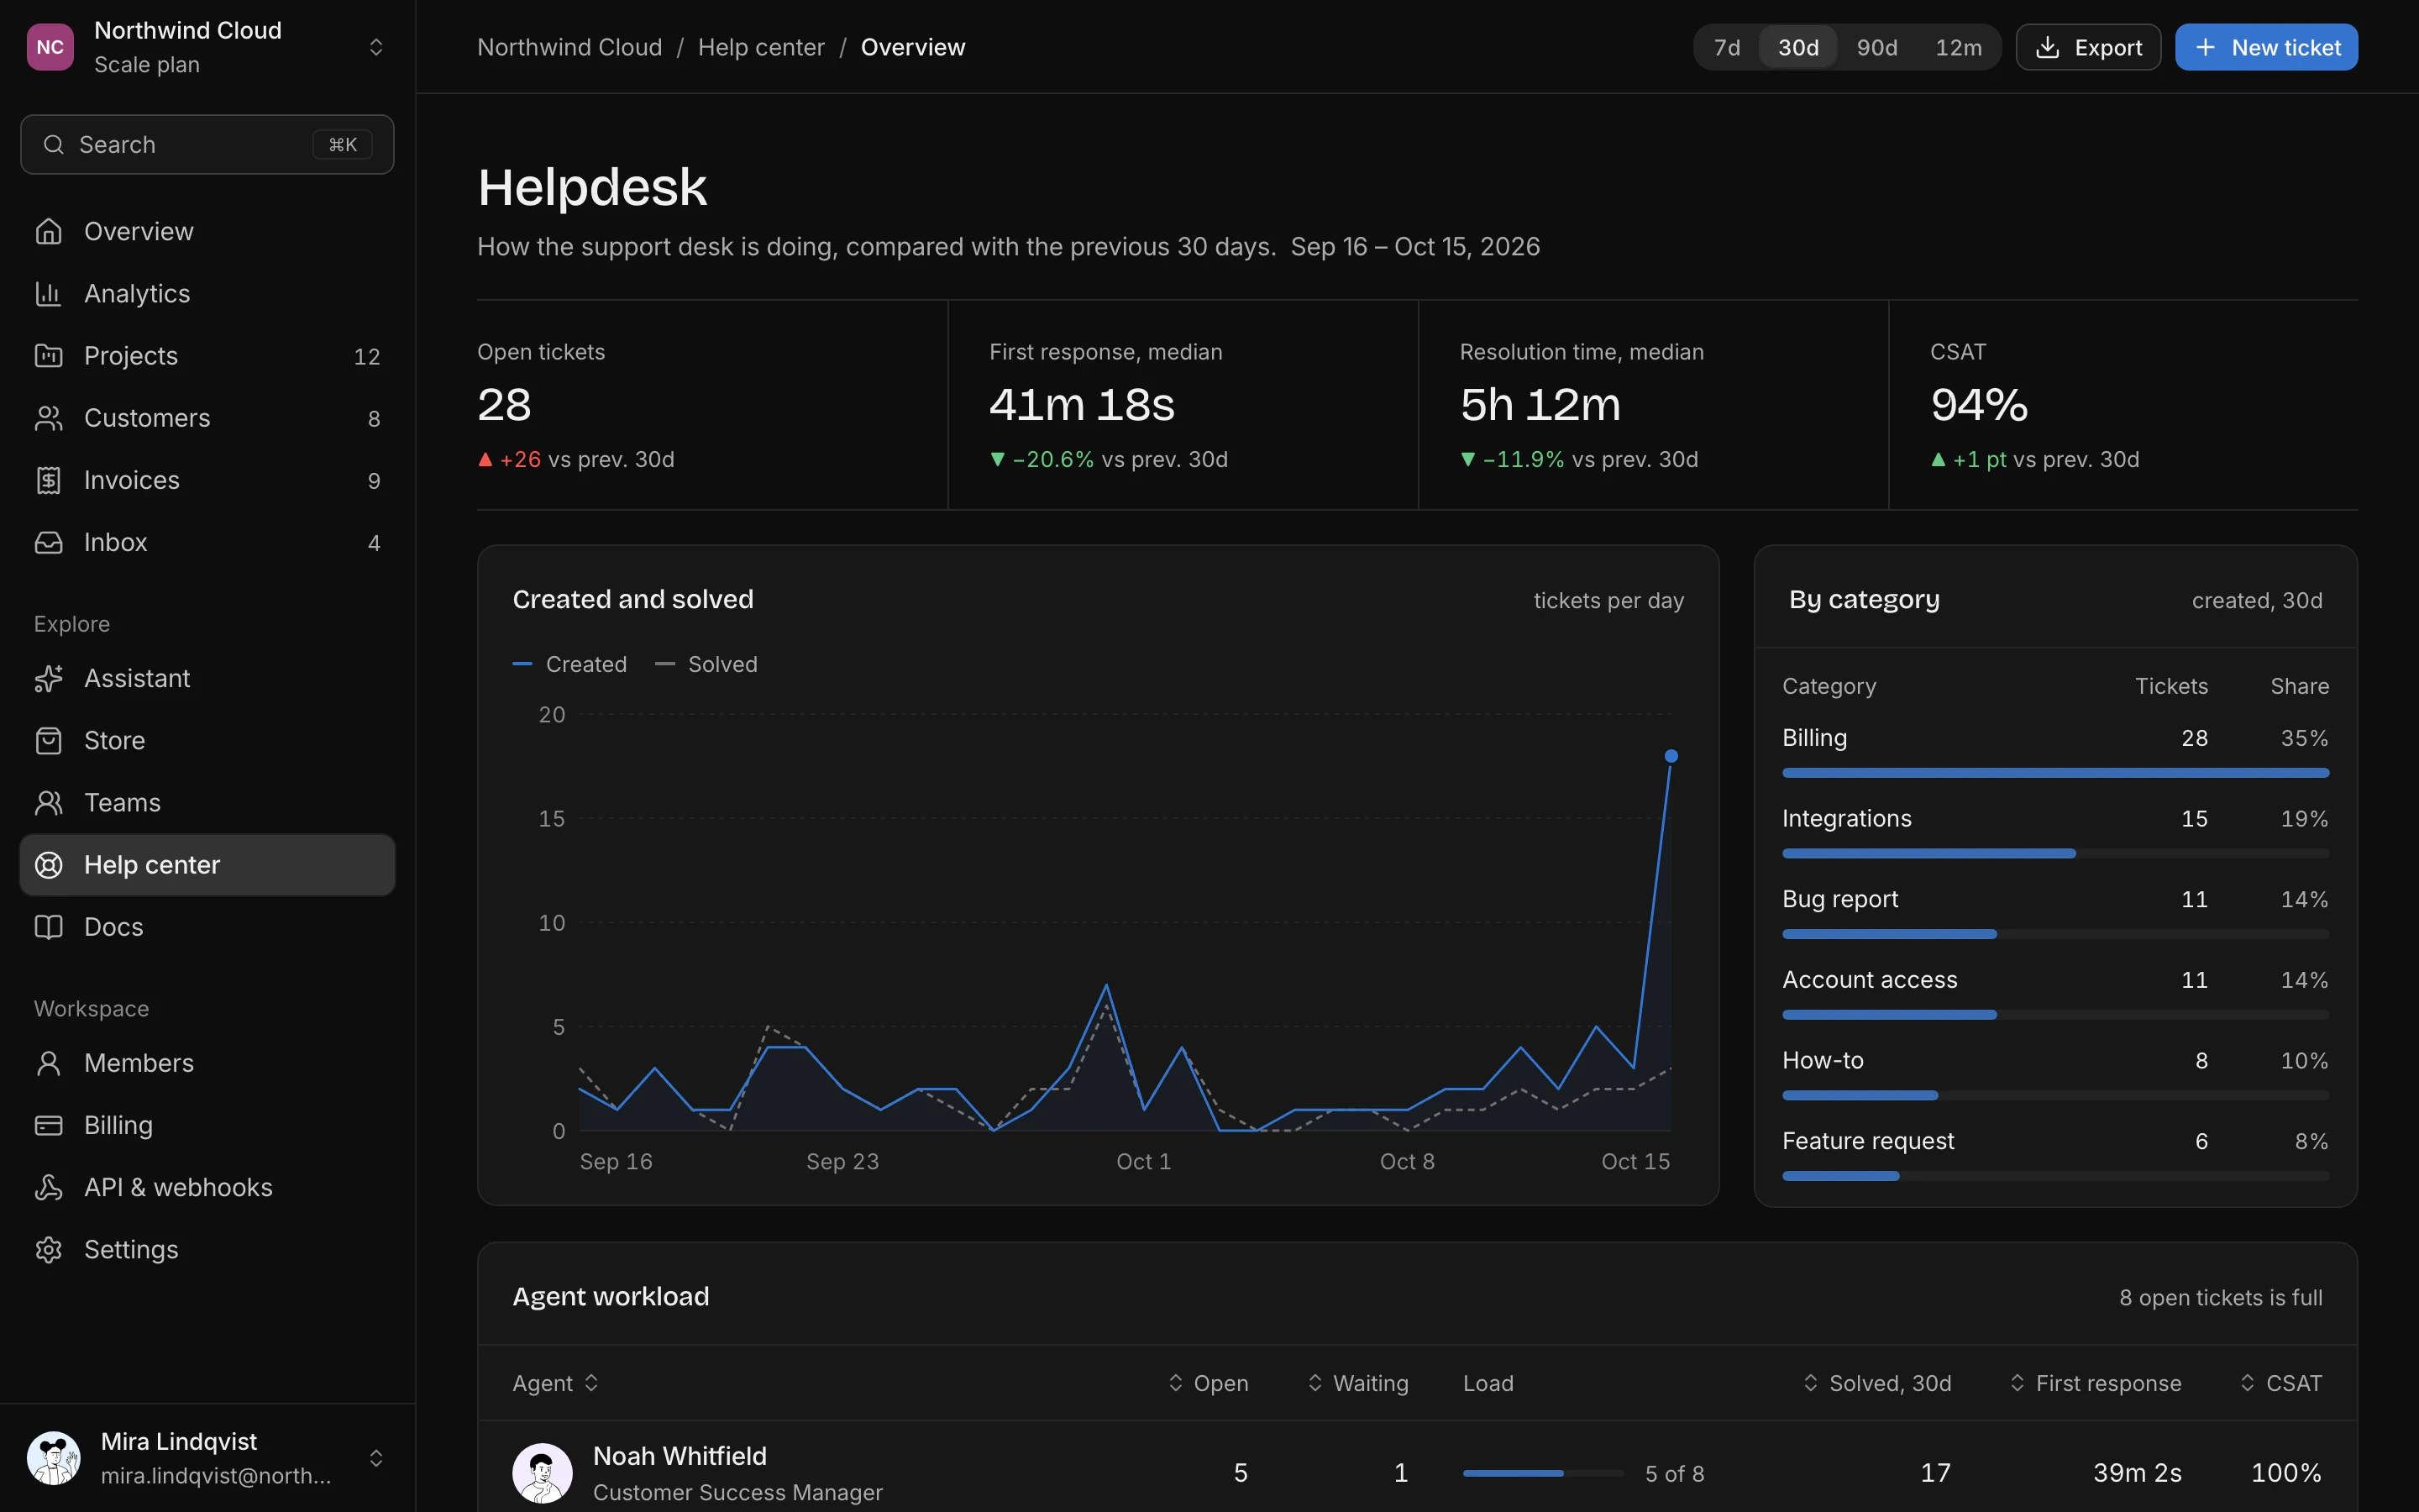
Task: Open the Help center breadcrumb link
Action: [x=761, y=47]
